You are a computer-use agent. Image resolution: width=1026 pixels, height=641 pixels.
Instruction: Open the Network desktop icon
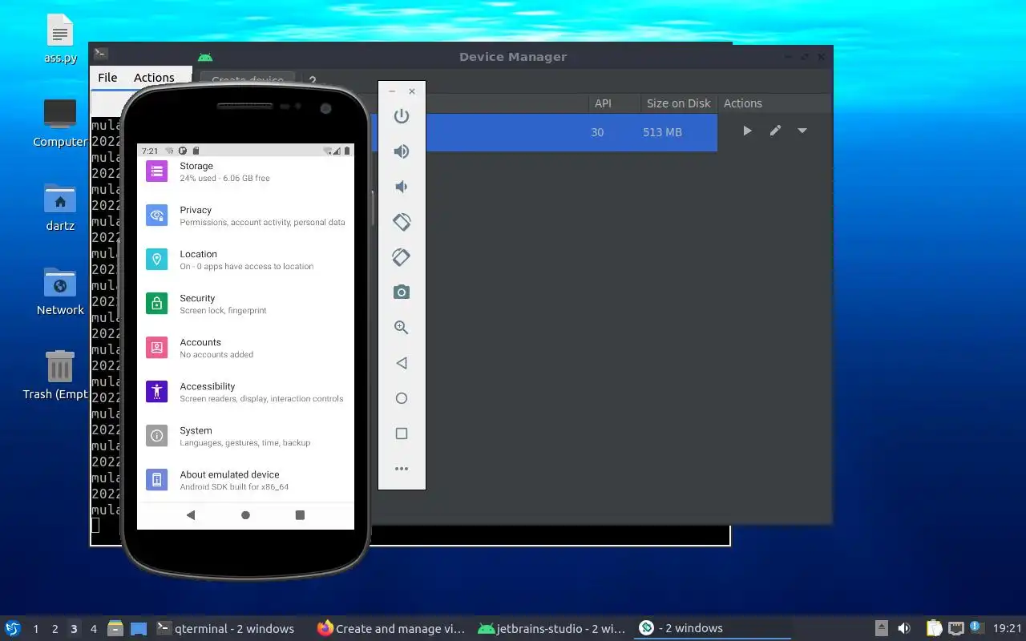pos(60,292)
